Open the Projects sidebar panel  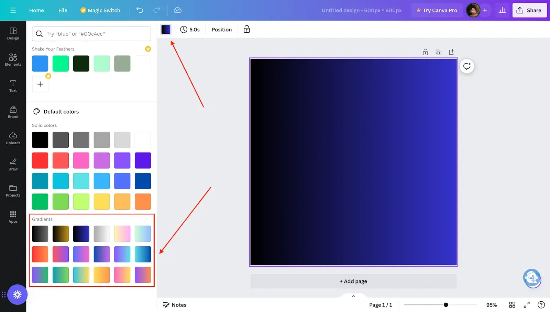pyautogui.click(x=13, y=191)
